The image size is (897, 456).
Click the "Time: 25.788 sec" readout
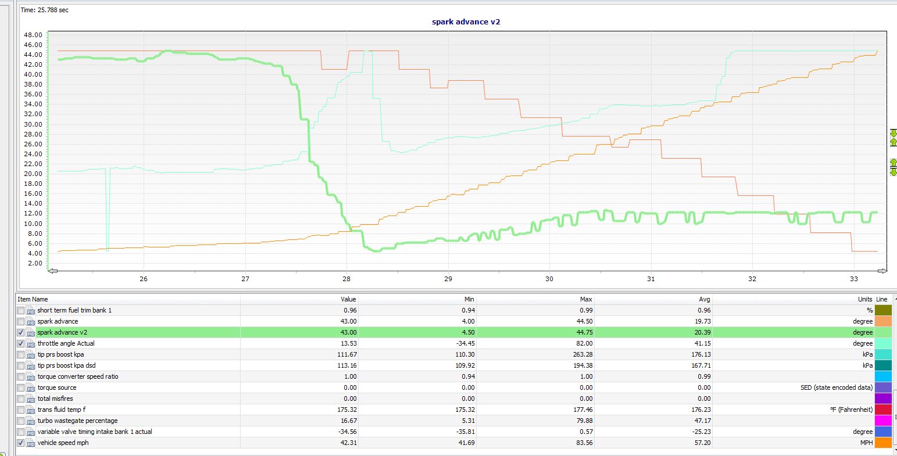tap(44, 10)
